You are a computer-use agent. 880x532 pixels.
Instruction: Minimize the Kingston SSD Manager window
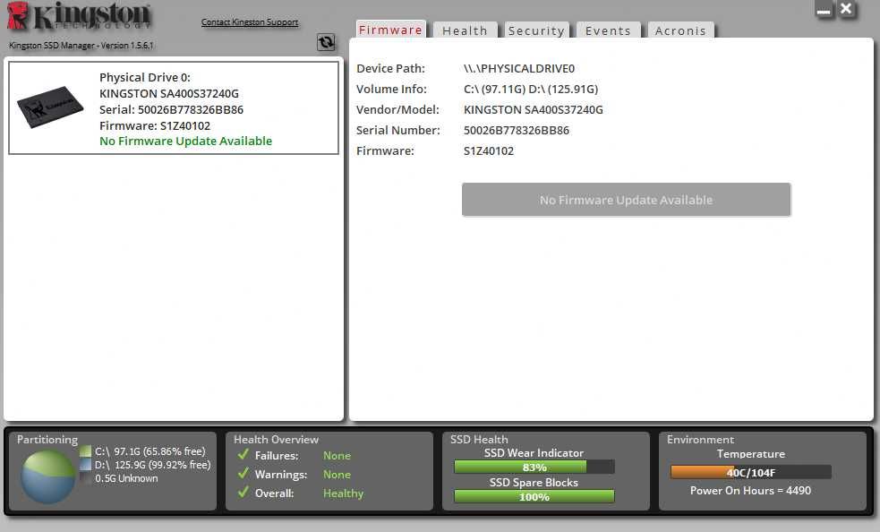pos(824,10)
